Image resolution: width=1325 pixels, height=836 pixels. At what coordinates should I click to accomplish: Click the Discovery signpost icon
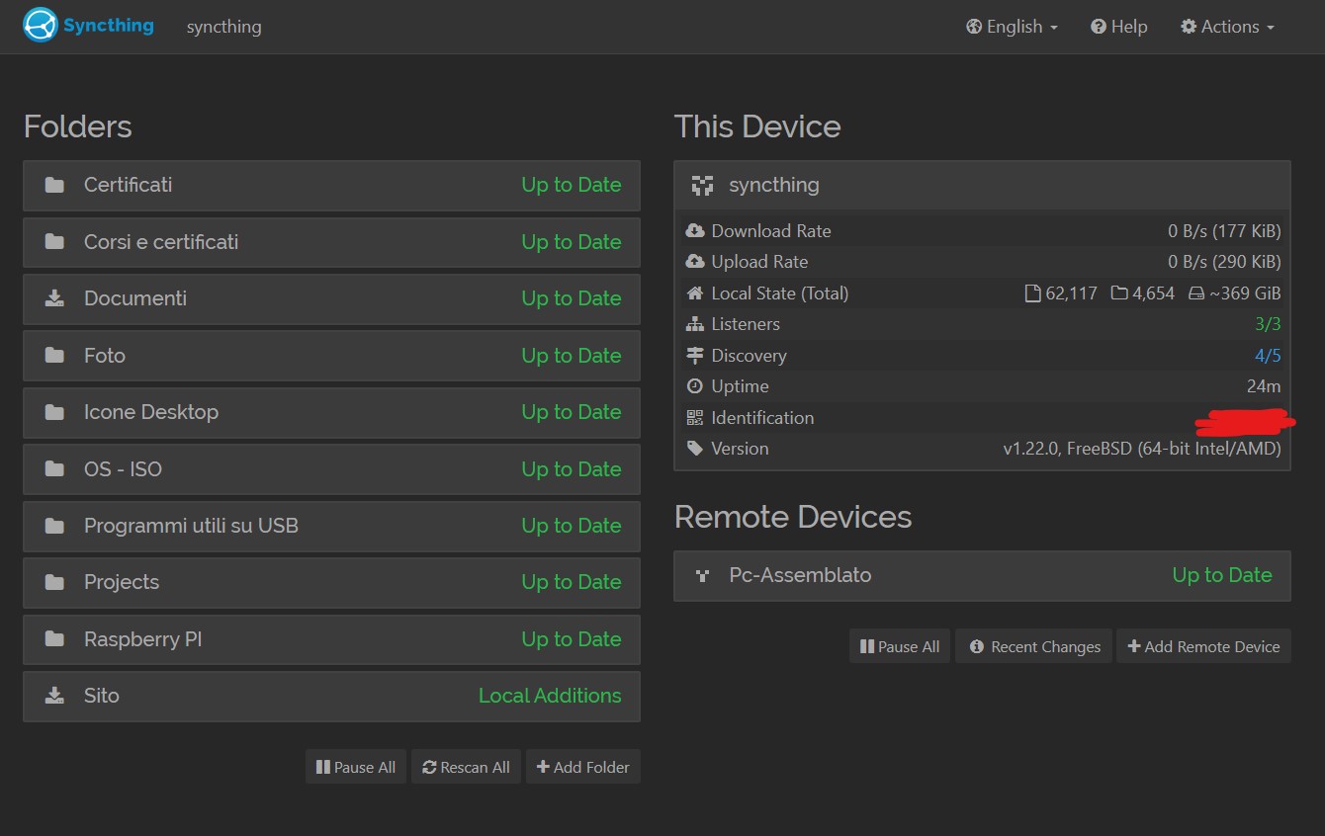(x=694, y=356)
